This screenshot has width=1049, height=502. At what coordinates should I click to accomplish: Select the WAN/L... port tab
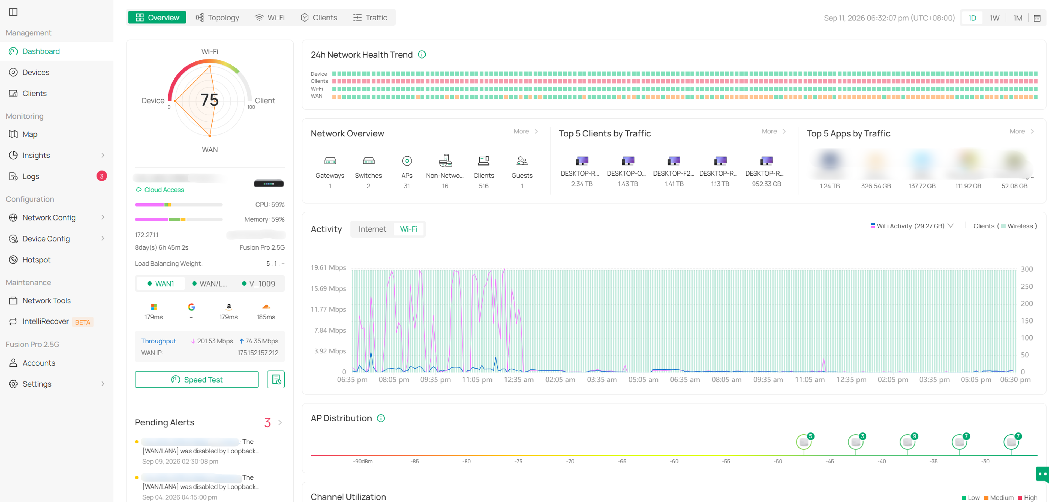pyautogui.click(x=209, y=284)
